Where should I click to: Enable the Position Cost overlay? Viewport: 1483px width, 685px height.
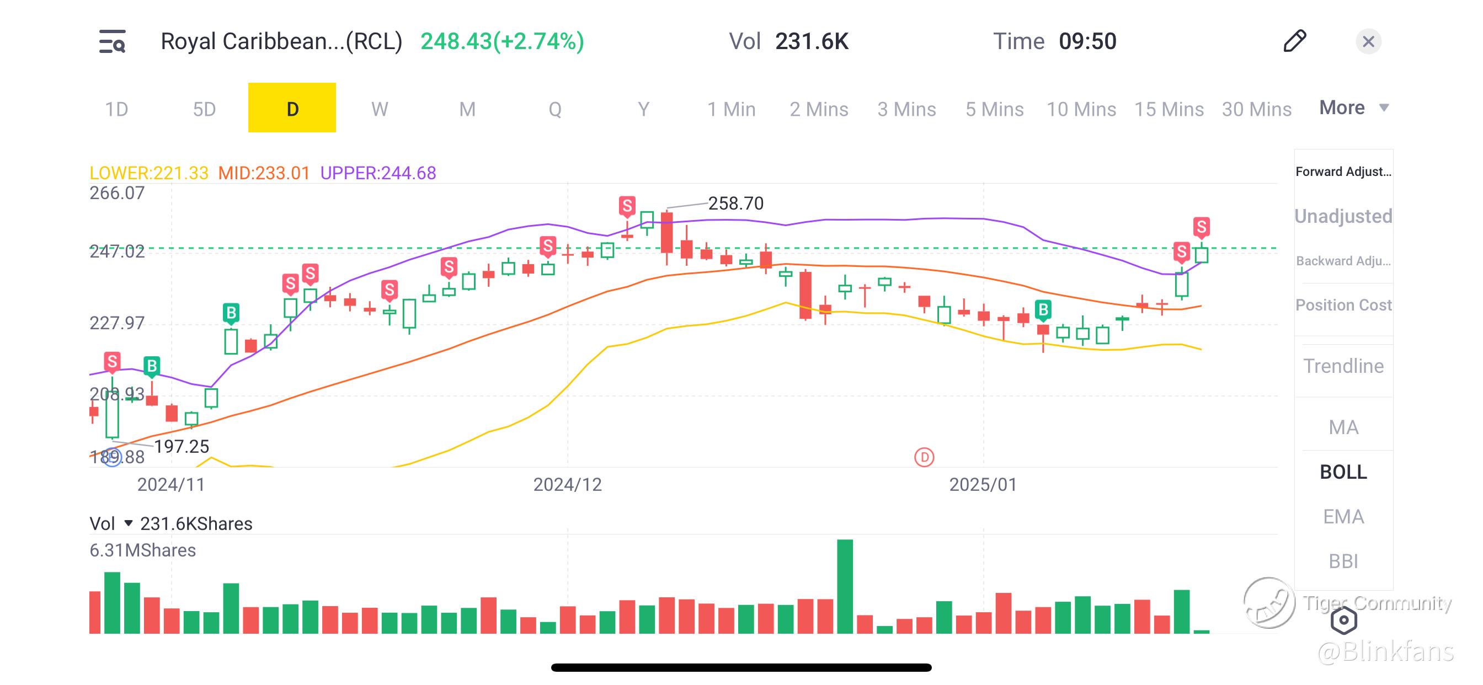tap(1343, 305)
